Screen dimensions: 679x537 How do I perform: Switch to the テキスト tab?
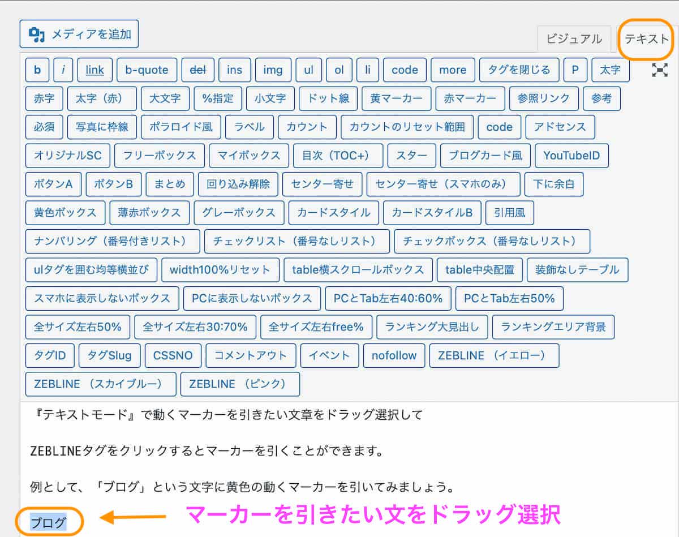click(x=647, y=39)
